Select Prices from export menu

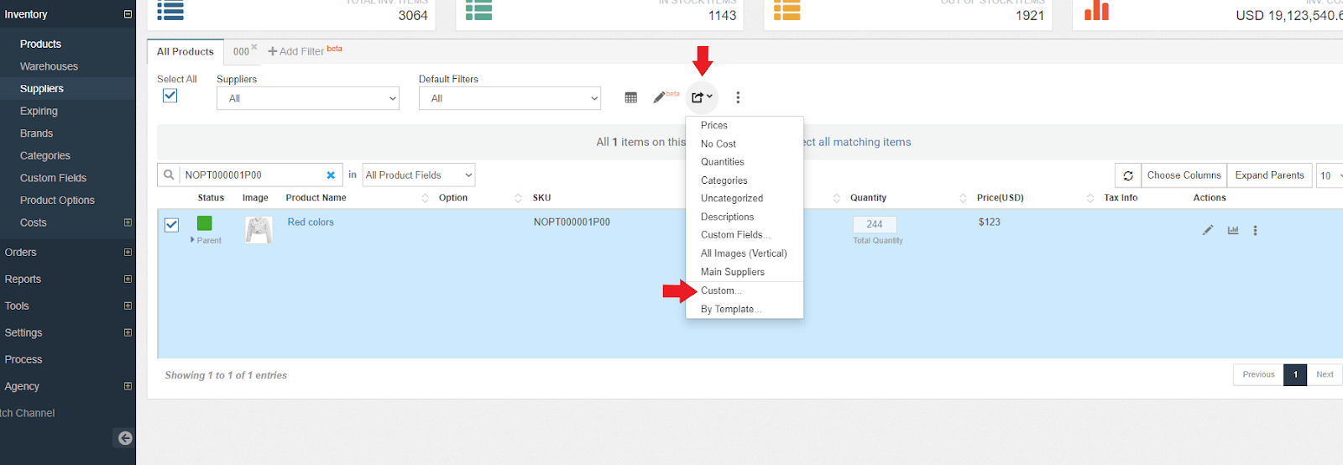coord(745,125)
